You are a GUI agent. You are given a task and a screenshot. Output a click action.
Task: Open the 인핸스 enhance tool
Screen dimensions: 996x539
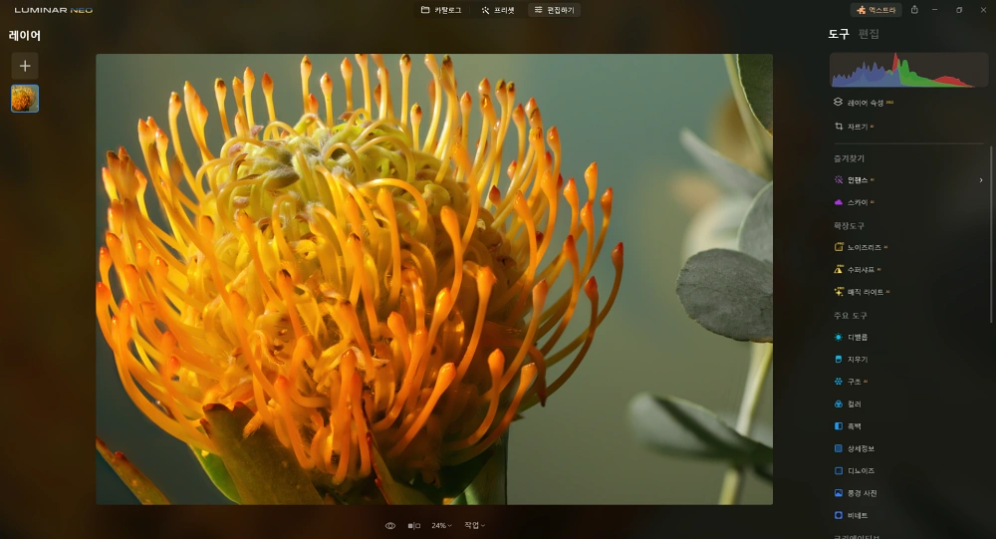[x=854, y=180]
